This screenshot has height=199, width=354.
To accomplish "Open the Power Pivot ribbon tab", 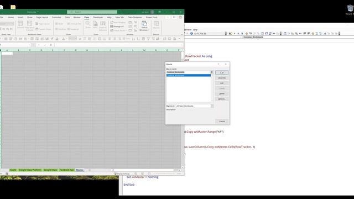I will pos(152,17).
